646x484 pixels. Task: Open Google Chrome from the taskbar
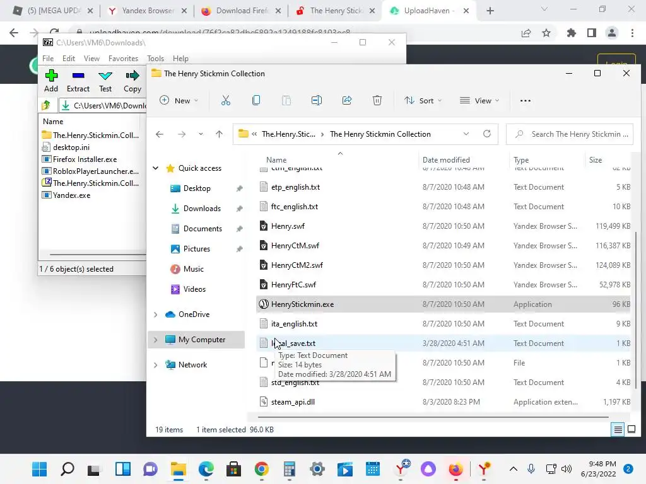(x=262, y=469)
